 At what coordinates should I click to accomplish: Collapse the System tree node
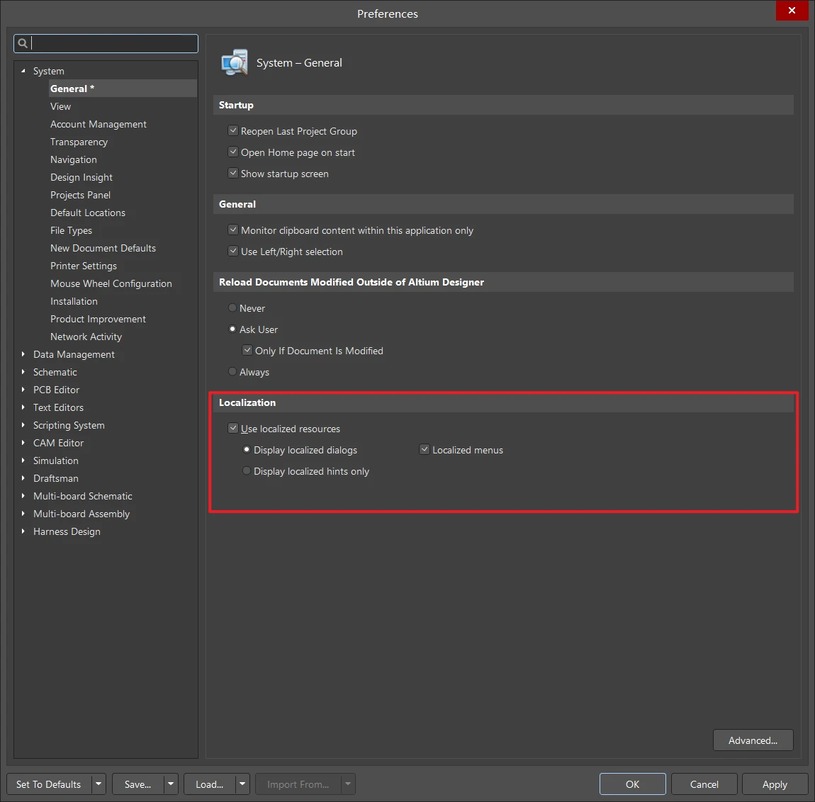click(x=23, y=71)
